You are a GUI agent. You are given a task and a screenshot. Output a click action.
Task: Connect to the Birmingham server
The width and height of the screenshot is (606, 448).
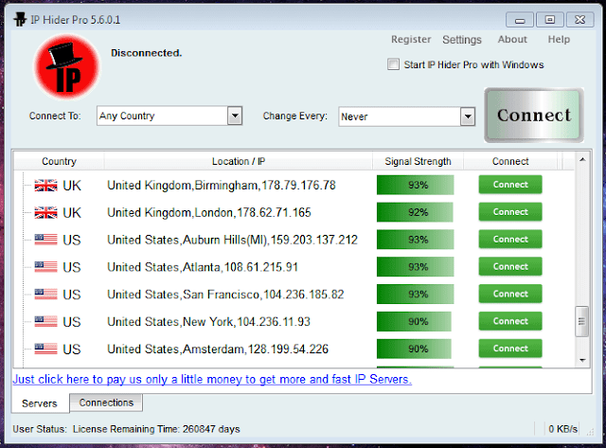[x=510, y=185]
